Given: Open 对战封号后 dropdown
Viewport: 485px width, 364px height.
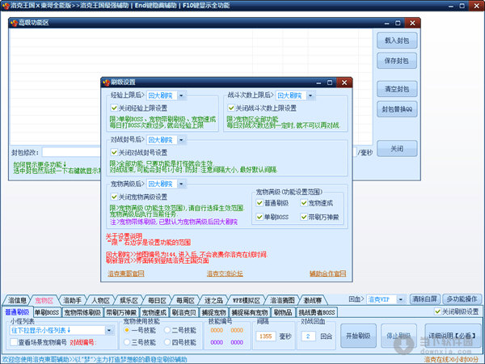Looking at the screenshot, I should (x=181, y=140).
